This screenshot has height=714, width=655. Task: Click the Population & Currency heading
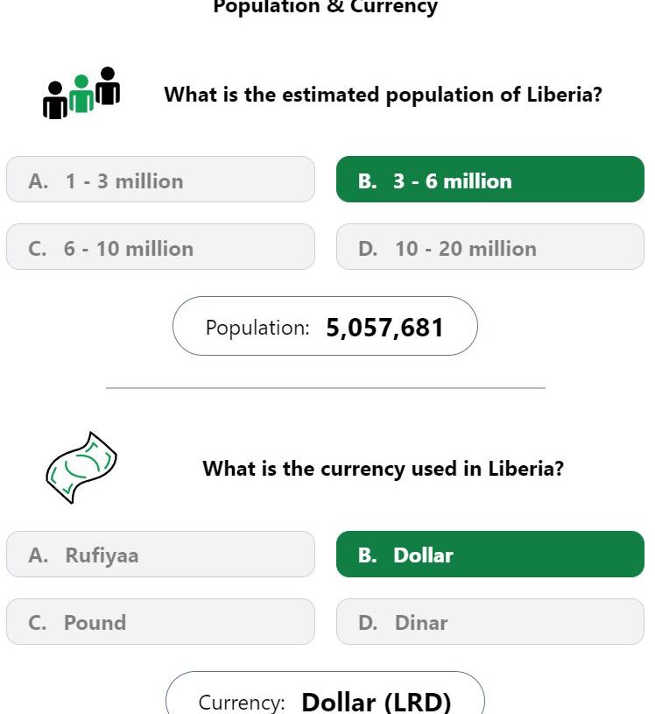[x=326, y=7]
